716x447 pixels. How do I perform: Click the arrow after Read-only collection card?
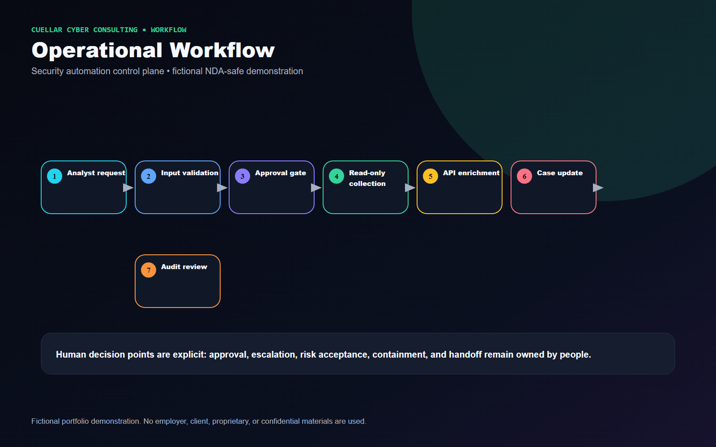[410, 188]
